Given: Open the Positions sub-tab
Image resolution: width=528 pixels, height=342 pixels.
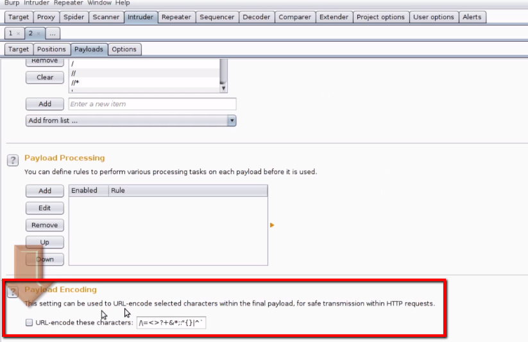Looking at the screenshot, I should click(x=51, y=49).
